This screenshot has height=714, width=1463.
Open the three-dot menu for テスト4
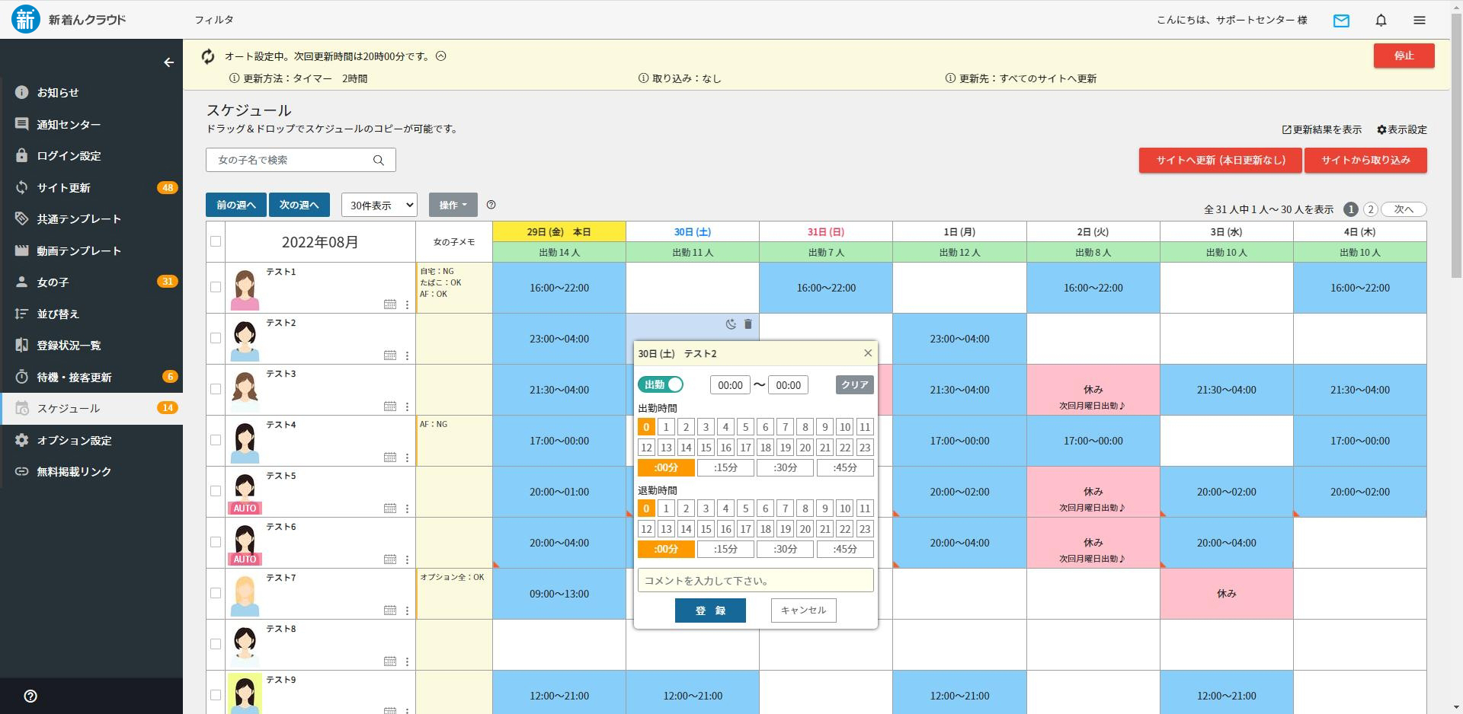point(407,457)
